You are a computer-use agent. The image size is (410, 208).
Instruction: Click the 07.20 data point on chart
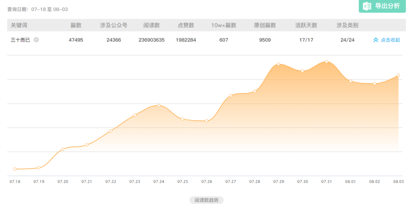click(x=63, y=150)
